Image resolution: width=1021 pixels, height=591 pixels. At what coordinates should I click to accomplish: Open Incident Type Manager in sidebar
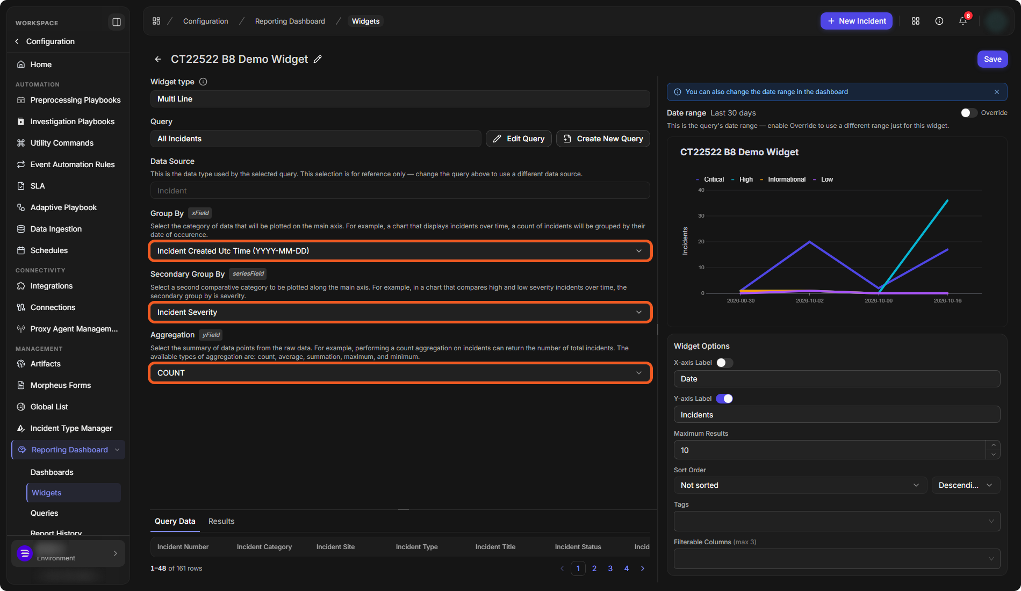(x=69, y=428)
